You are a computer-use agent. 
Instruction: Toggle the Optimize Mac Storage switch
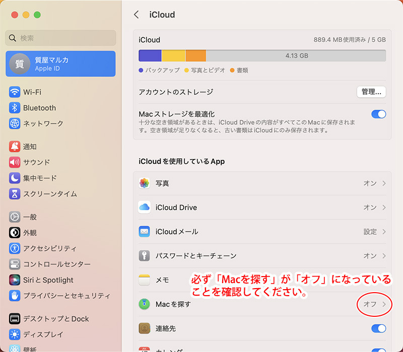[378, 114]
